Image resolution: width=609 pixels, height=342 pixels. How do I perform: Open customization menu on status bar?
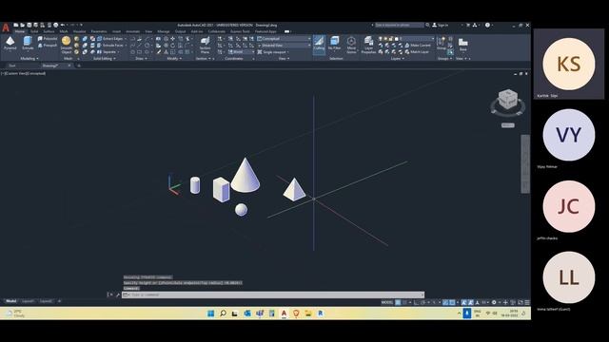[x=527, y=302]
